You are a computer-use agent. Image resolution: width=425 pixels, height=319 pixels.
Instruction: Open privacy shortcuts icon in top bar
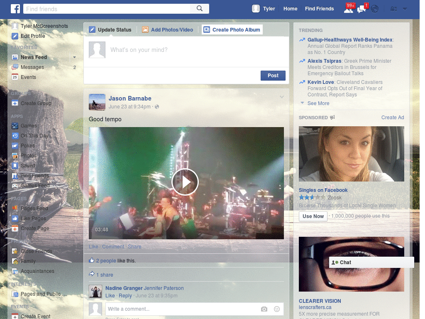[393, 9]
